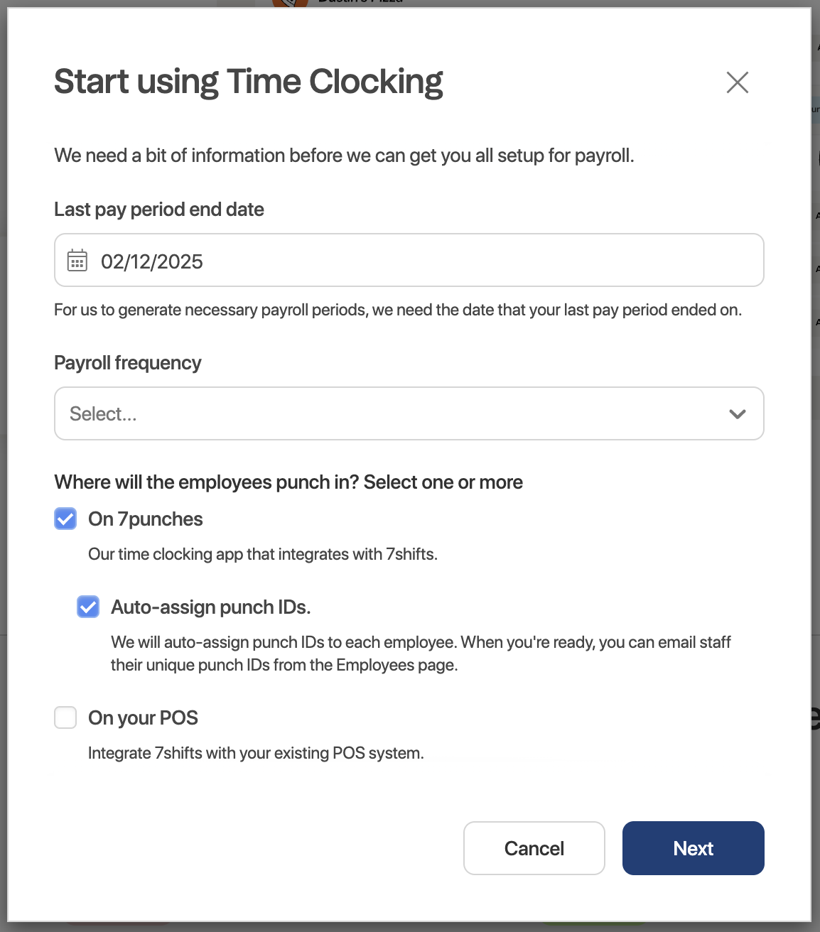Click the 'Start using Time Clocking' heading
Image resolution: width=820 pixels, height=932 pixels.
click(249, 82)
